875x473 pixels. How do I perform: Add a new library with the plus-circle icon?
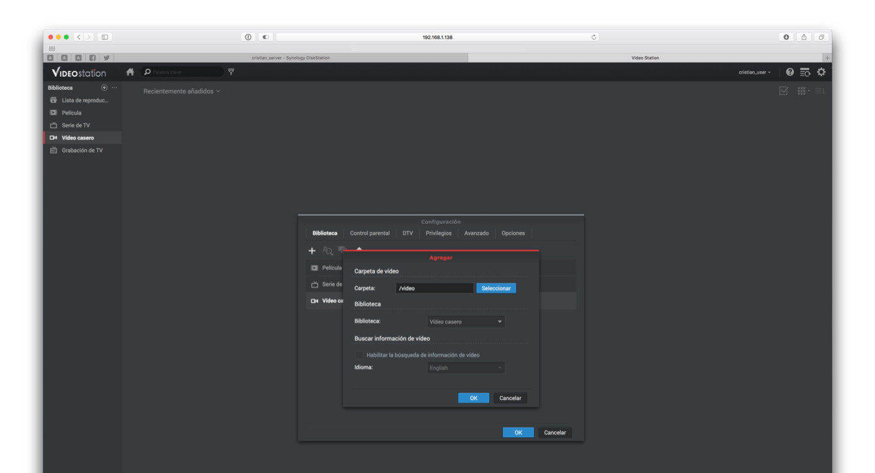(104, 87)
